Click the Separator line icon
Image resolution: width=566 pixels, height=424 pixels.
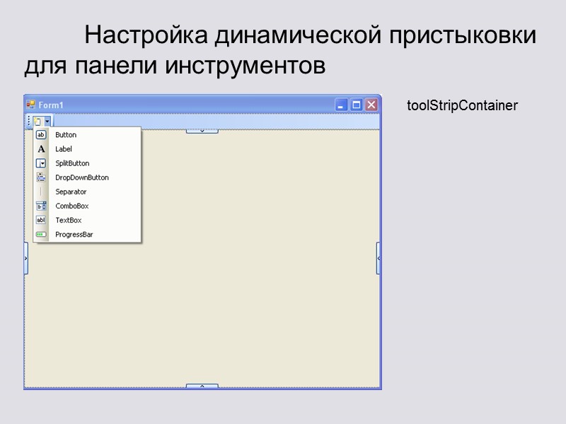coord(41,192)
